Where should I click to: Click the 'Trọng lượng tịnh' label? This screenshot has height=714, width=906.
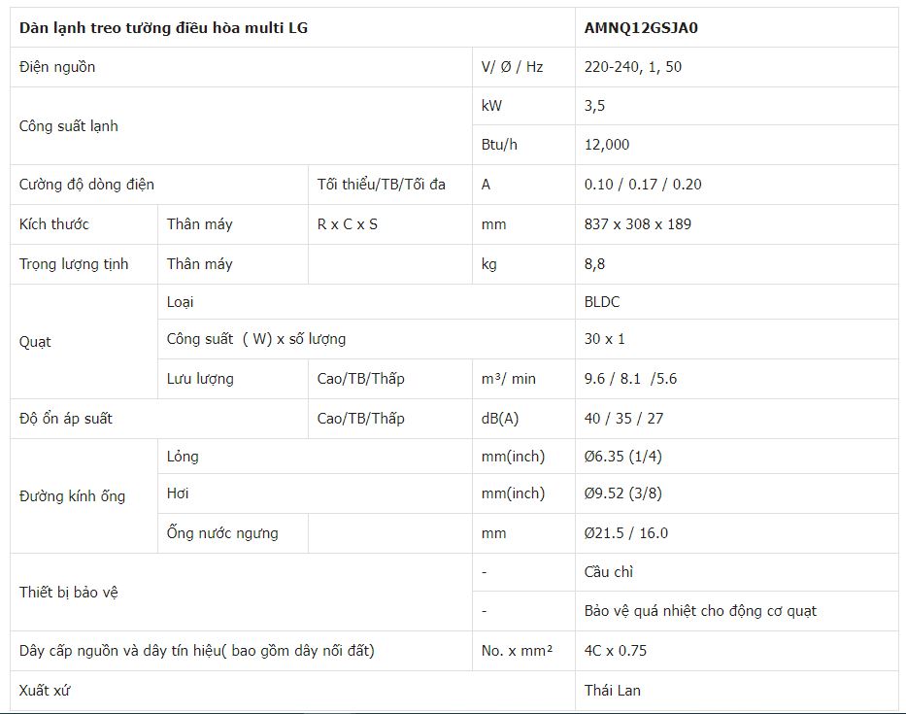[74, 264]
